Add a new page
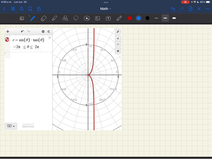Viewport: 212px width, 159px height. [190, 9]
